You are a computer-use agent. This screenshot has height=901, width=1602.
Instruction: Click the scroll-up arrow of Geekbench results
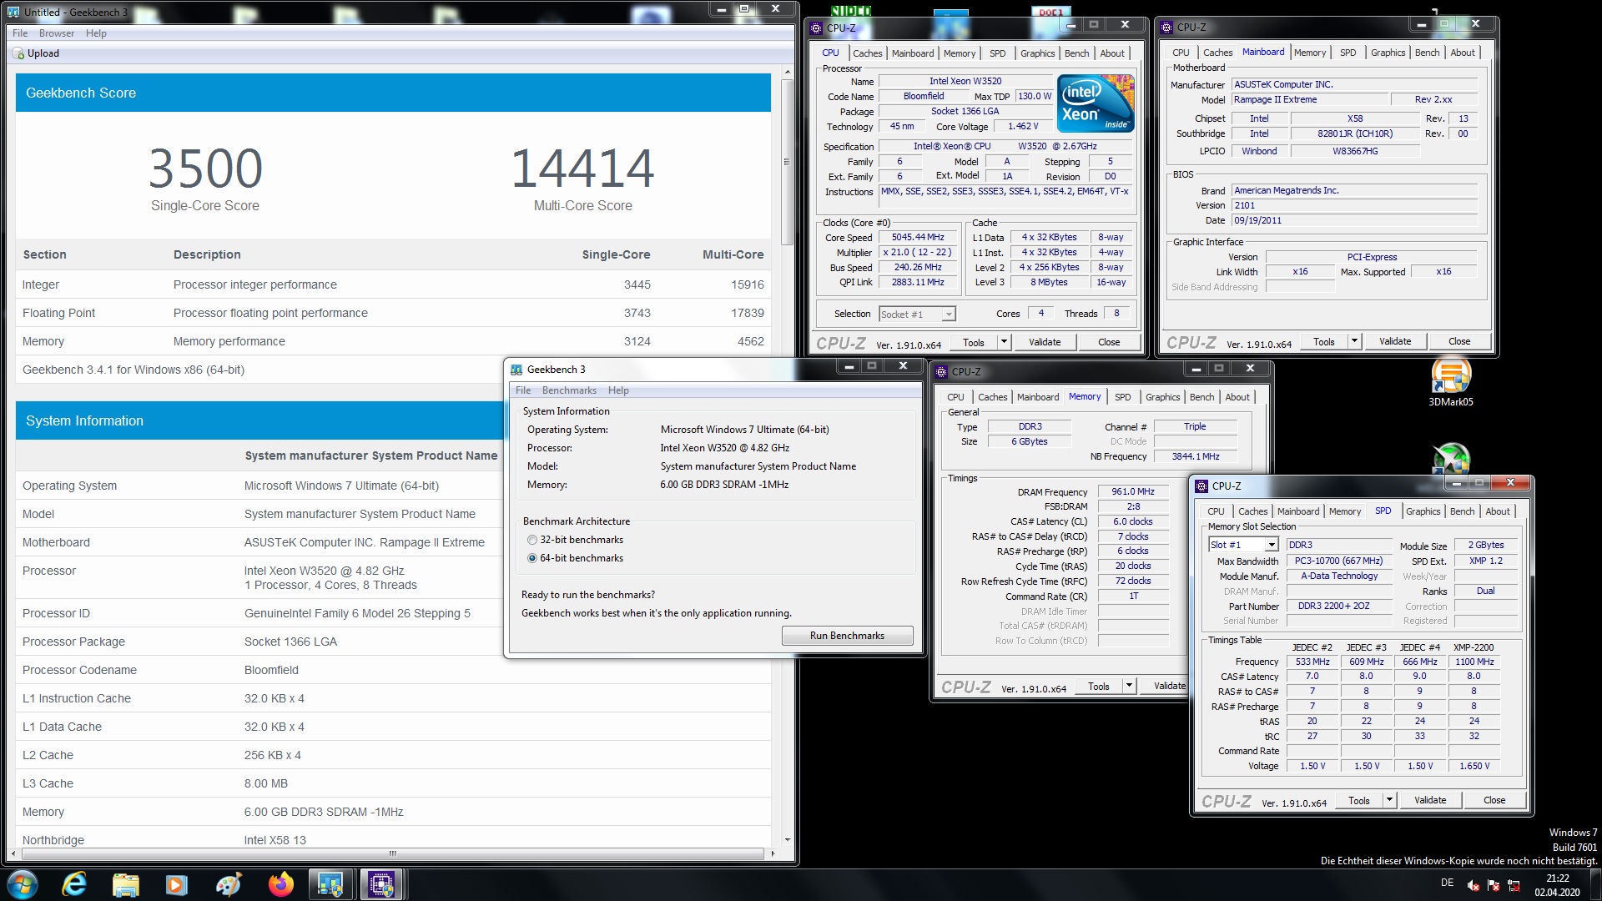[x=787, y=73]
